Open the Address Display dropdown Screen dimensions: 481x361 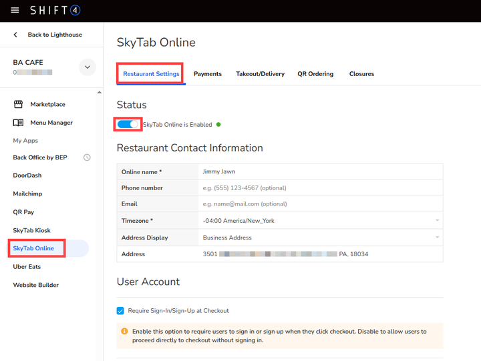pyautogui.click(x=321, y=238)
